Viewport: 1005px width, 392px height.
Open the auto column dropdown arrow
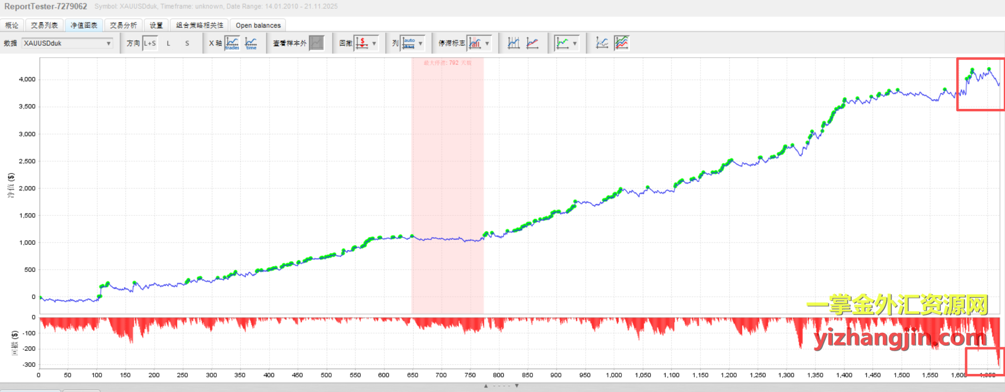(420, 43)
